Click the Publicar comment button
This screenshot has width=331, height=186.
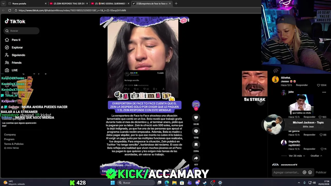tap(321, 172)
